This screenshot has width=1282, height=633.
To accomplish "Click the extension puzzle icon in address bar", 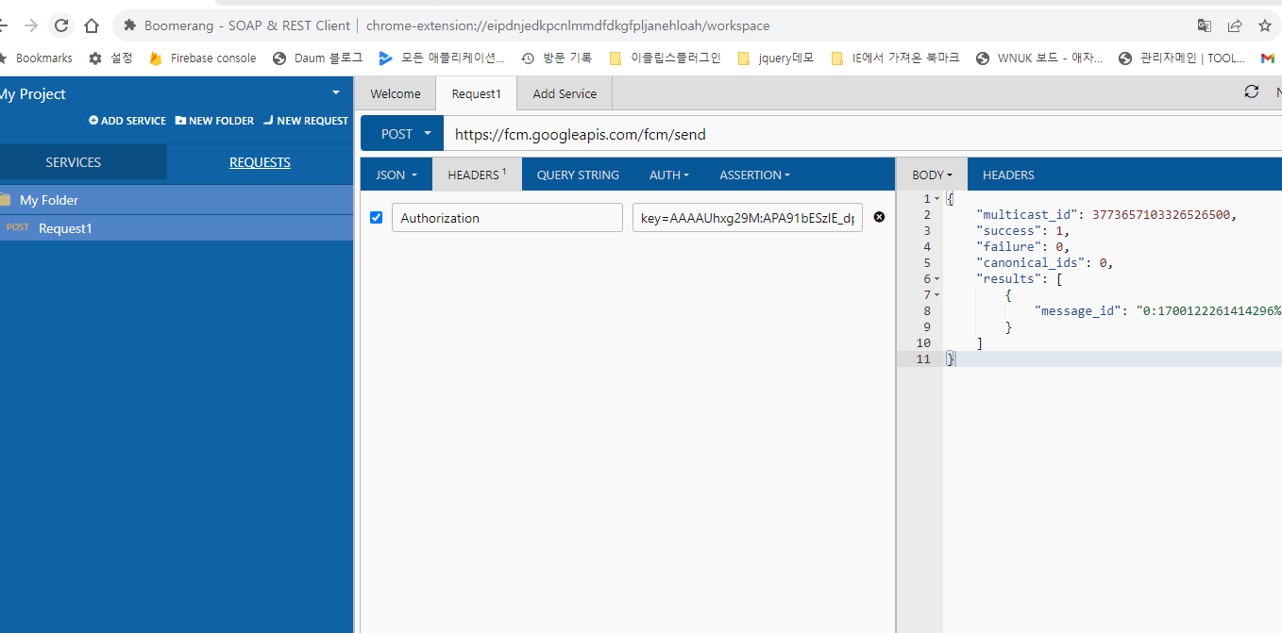I will pyautogui.click(x=129, y=25).
